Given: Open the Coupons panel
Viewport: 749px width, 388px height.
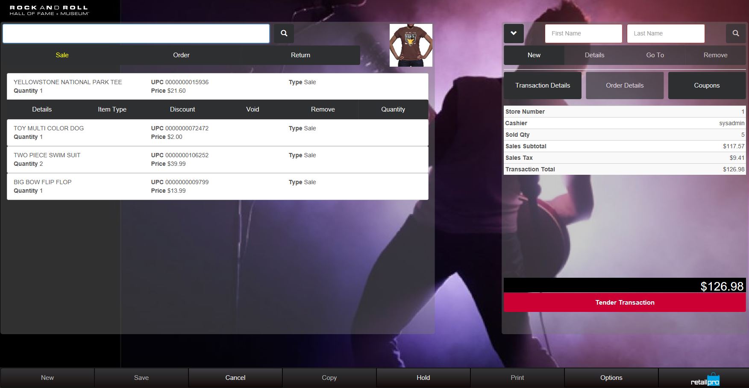Looking at the screenshot, I should (706, 85).
